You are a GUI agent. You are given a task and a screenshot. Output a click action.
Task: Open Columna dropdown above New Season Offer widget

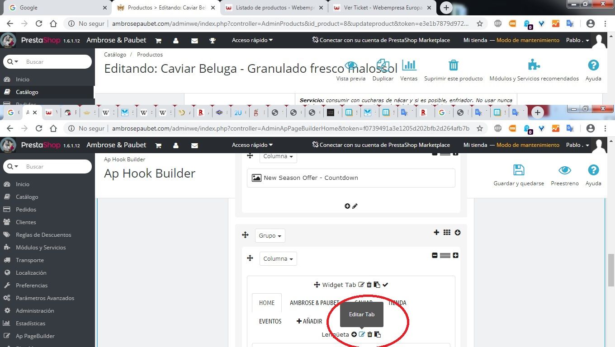click(278, 156)
